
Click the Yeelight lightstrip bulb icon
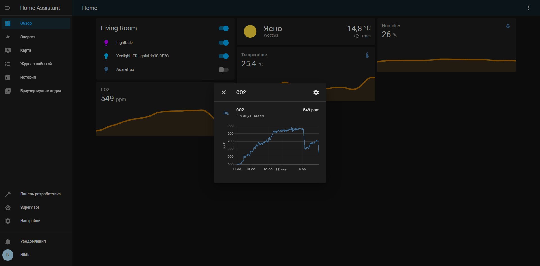[106, 56]
